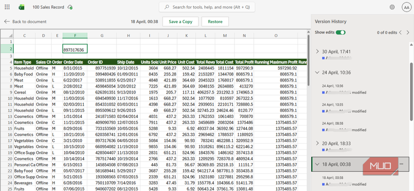The height and width of the screenshot is (191, 414).
Task: Select row 2 header
Action: (x=7, y=49)
